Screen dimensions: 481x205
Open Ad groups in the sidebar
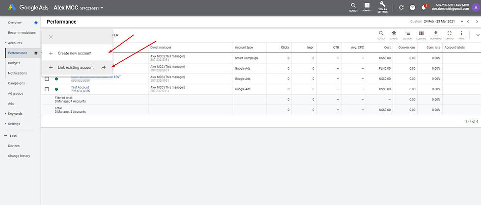point(15,94)
